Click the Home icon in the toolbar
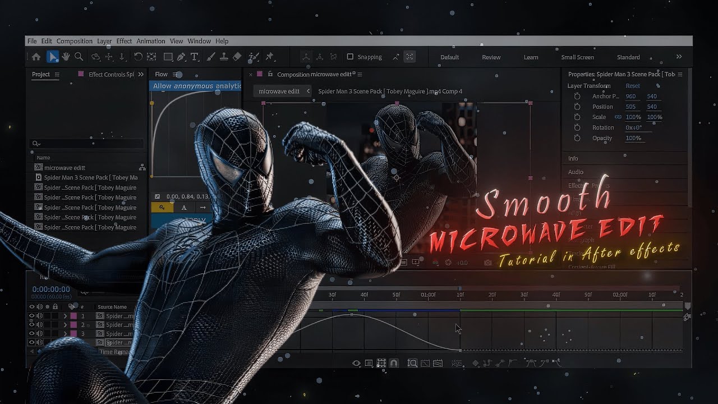Viewport: 718px width, 404px height. pyautogui.click(x=36, y=57)
